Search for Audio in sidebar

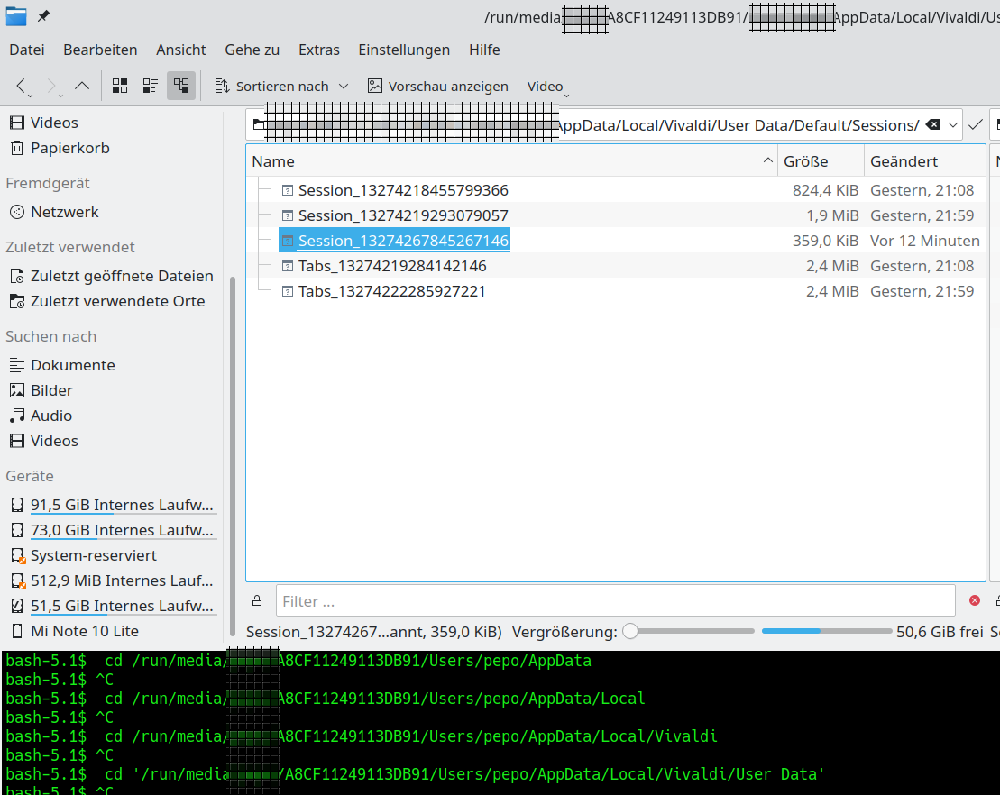(41, 416)
